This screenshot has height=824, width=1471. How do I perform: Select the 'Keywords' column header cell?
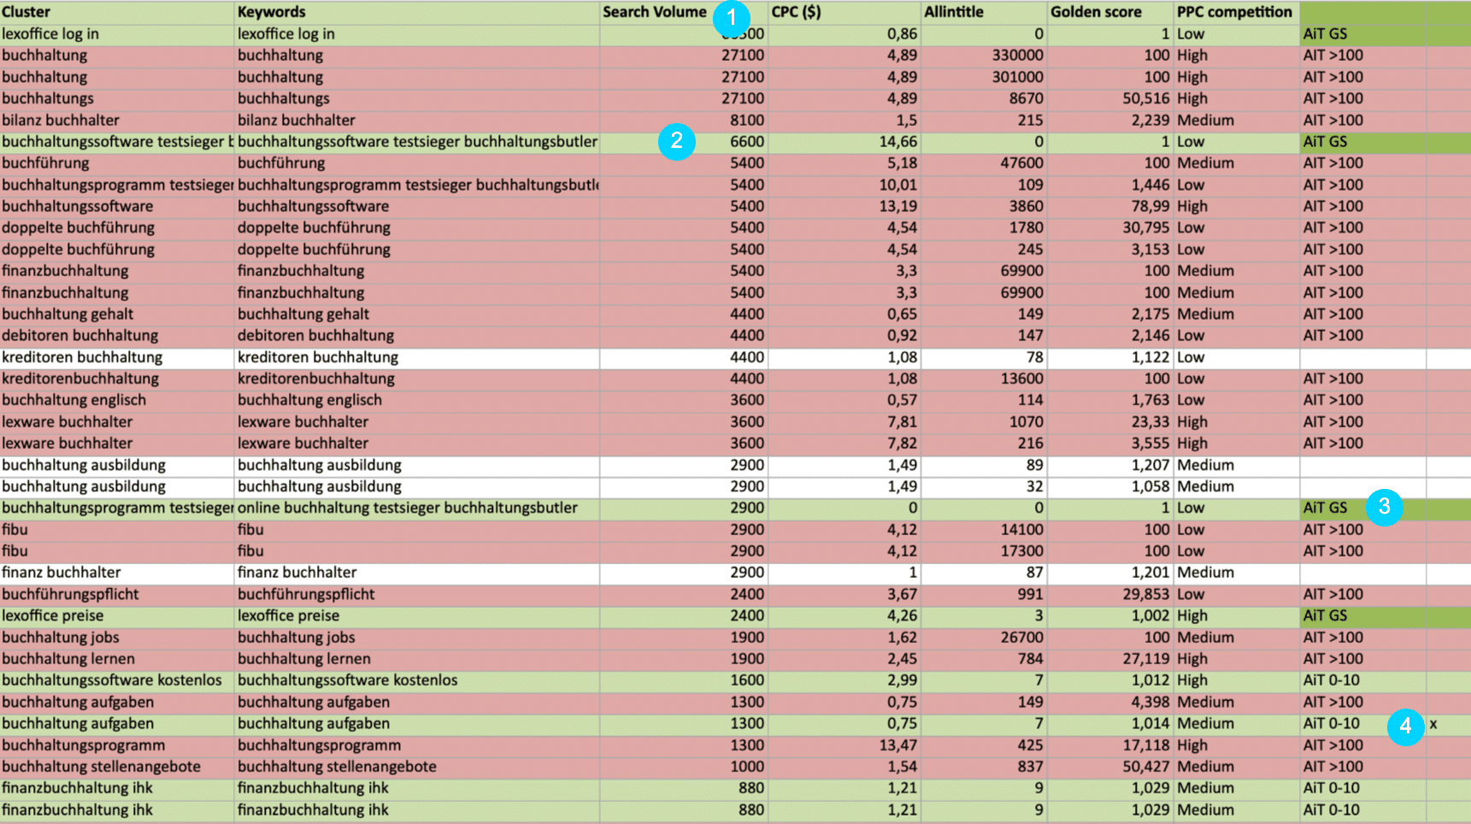(x=417, y=12)
